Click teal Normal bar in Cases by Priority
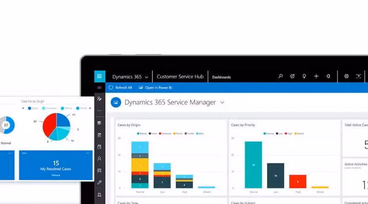 [253, 164]
